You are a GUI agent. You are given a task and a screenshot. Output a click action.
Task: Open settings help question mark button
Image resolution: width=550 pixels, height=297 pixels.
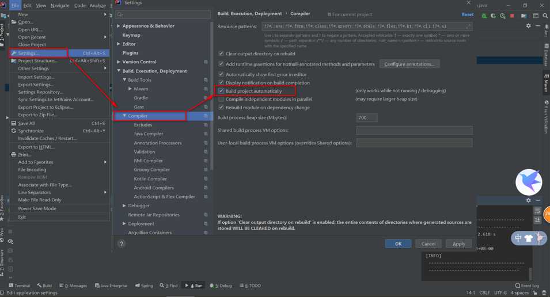122,243
